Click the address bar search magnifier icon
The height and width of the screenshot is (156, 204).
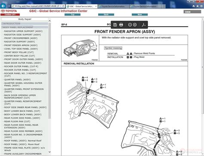click(58, 6)
